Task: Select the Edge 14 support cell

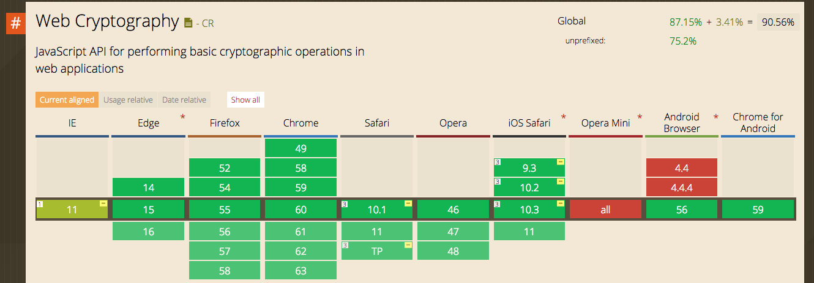Action: [148, 187]
